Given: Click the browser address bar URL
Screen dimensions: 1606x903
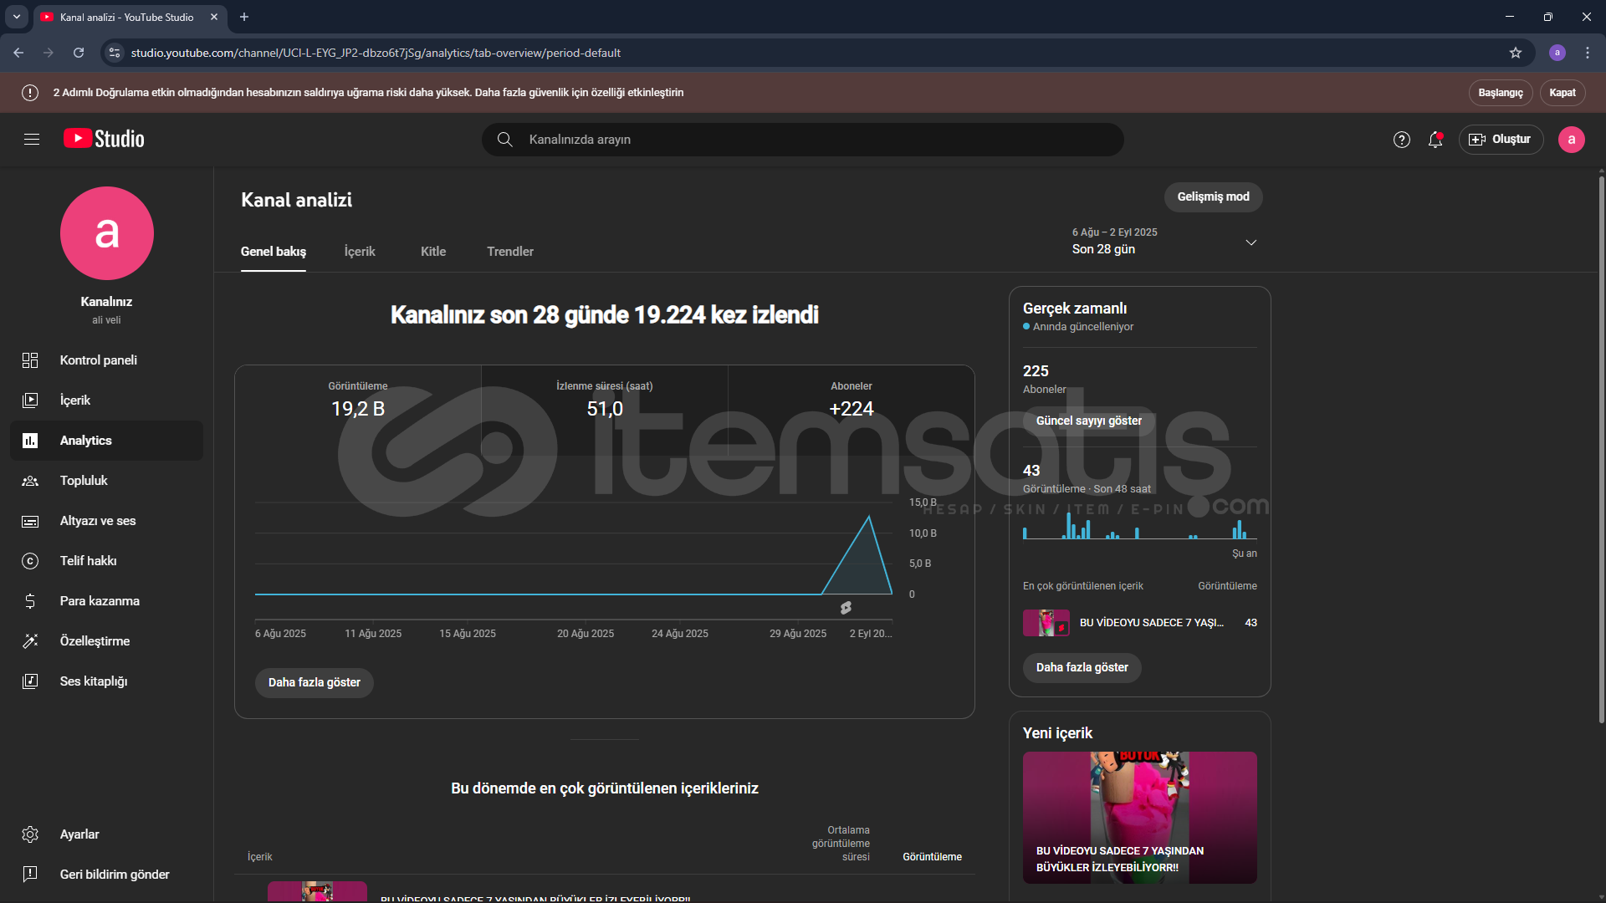Looking at the screenshot, I should 376,53.
